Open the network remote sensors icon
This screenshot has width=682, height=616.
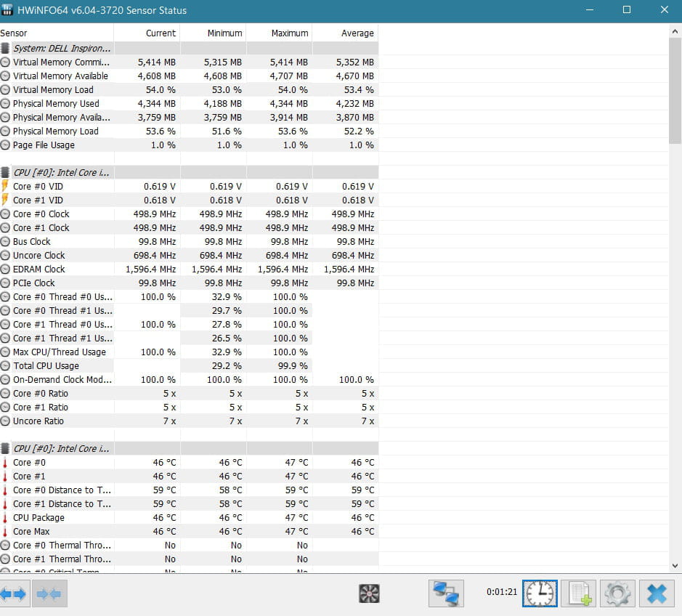[x=446, y=593]
